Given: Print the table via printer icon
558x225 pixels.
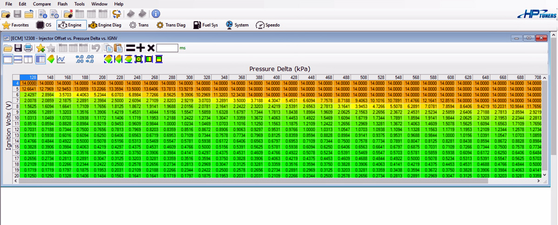Looking at the screenshot, I should (28, 48).
